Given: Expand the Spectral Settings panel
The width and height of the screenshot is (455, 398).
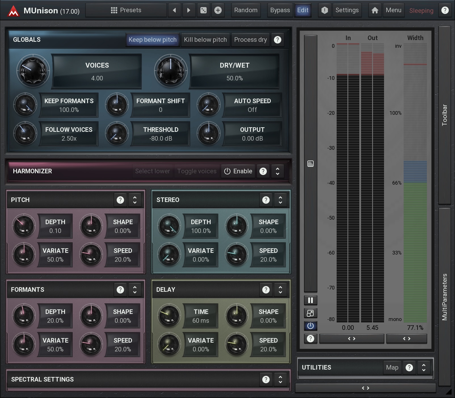Looking at the screenshot, I should 280,380.
